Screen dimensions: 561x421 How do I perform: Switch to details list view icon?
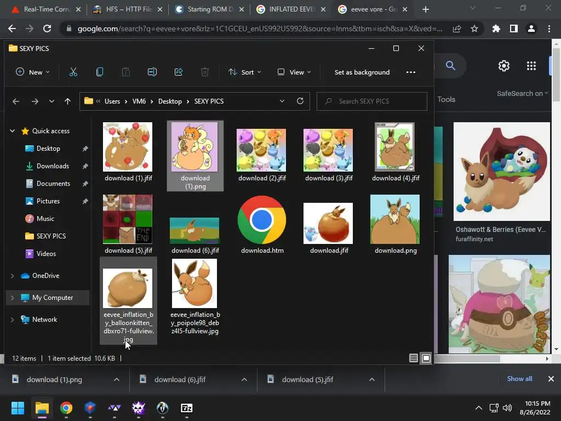click(414, 358)
